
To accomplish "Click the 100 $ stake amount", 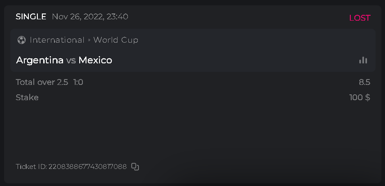I will tap(359, 97).
